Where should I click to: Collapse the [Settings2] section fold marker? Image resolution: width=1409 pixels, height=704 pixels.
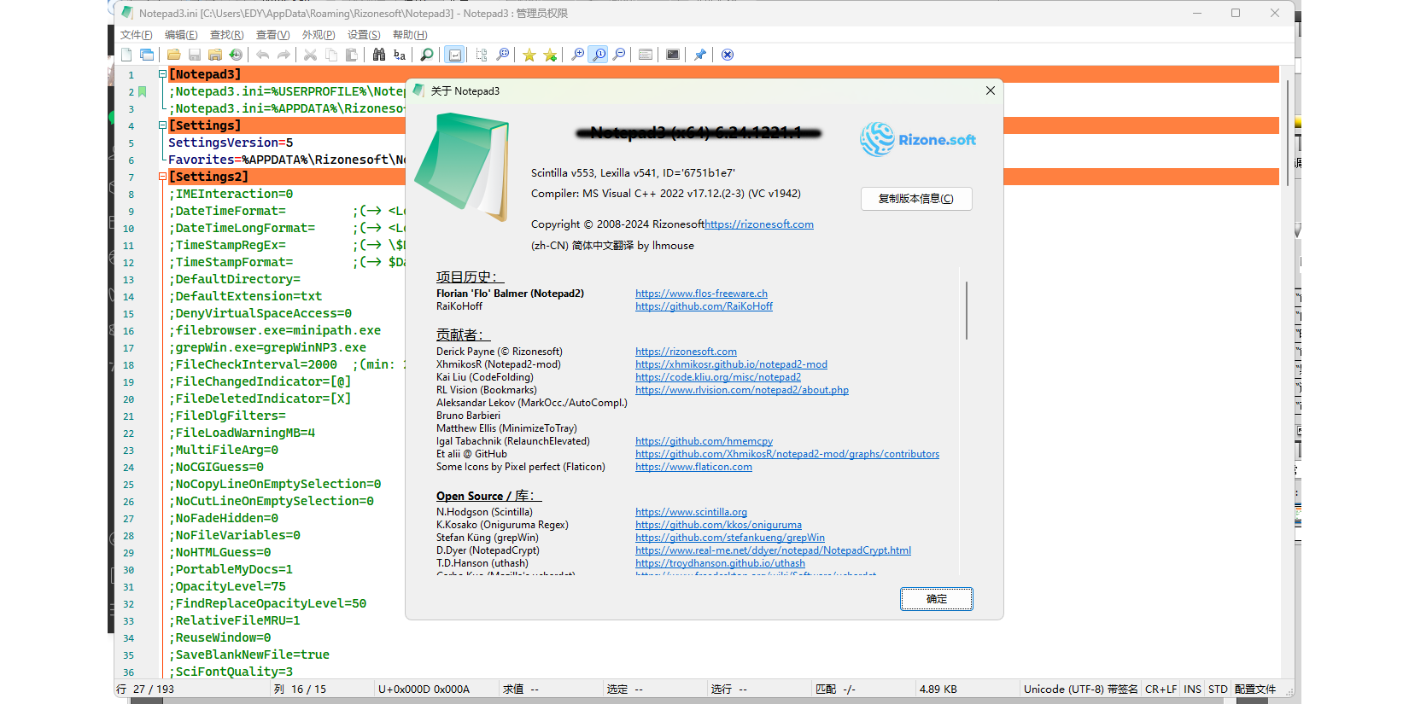tap(162, 177)
